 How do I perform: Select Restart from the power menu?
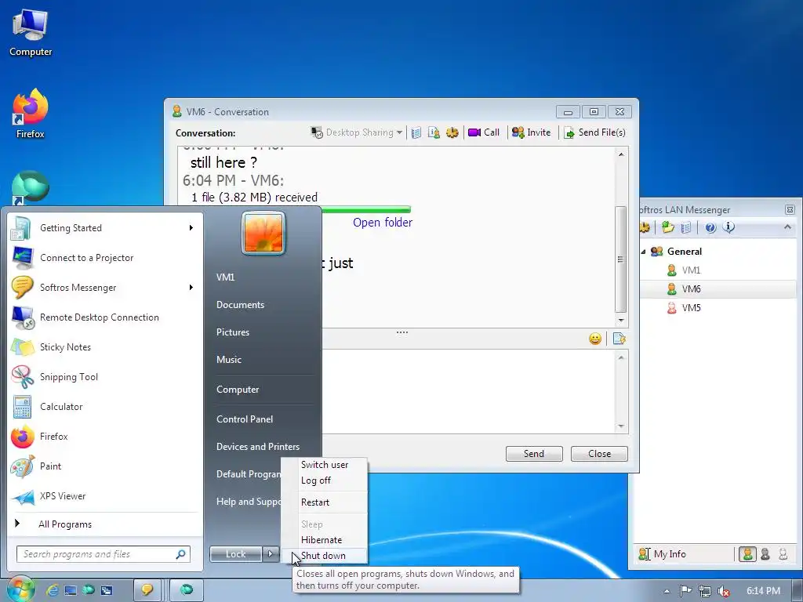pyautogui.click(x=315, y=502)
